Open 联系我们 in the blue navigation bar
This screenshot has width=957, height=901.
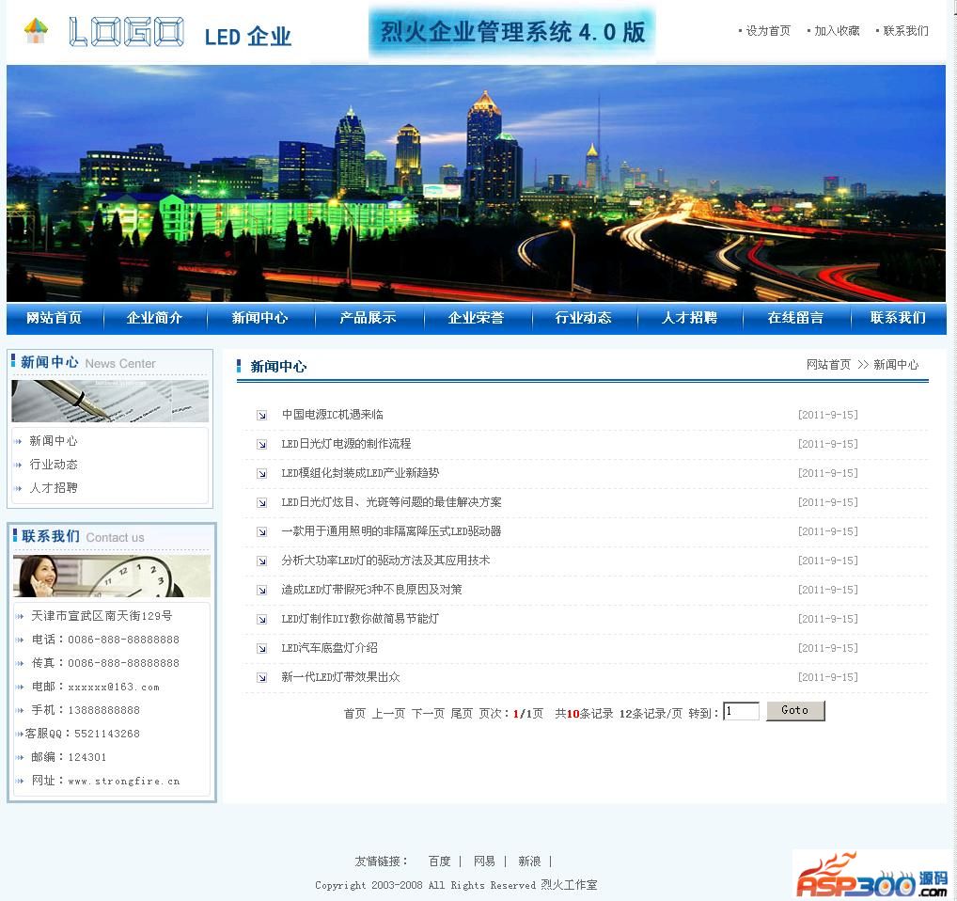pos(899,318)
